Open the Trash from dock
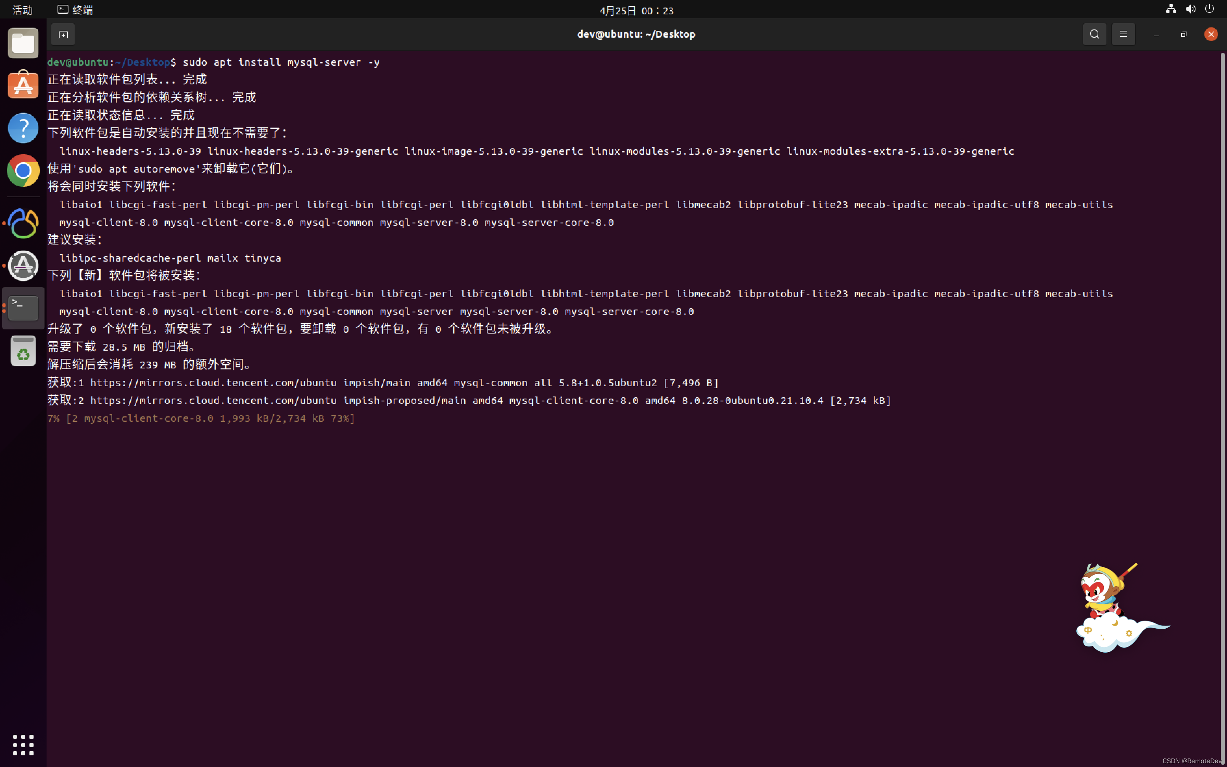The width and height of the screenshot is (1227, 767). 23,351
